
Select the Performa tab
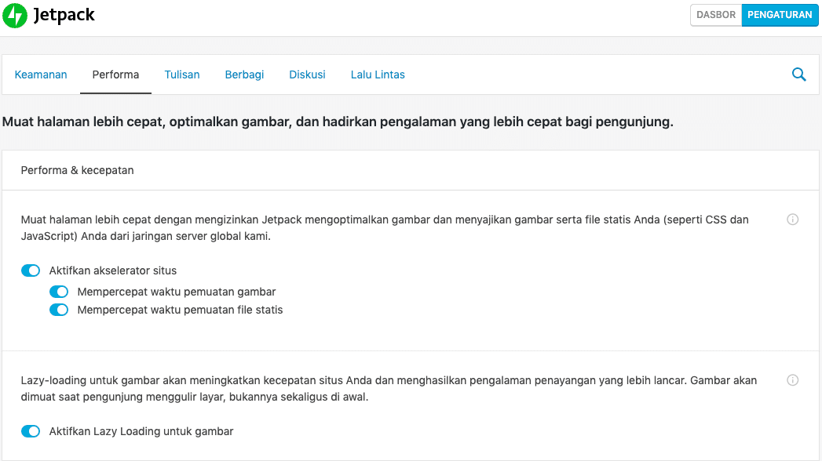[116, 74]
